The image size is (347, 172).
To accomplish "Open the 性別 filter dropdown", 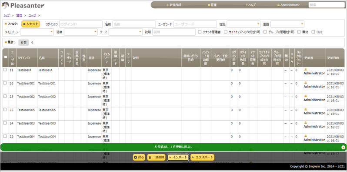I will click(244, 24).
